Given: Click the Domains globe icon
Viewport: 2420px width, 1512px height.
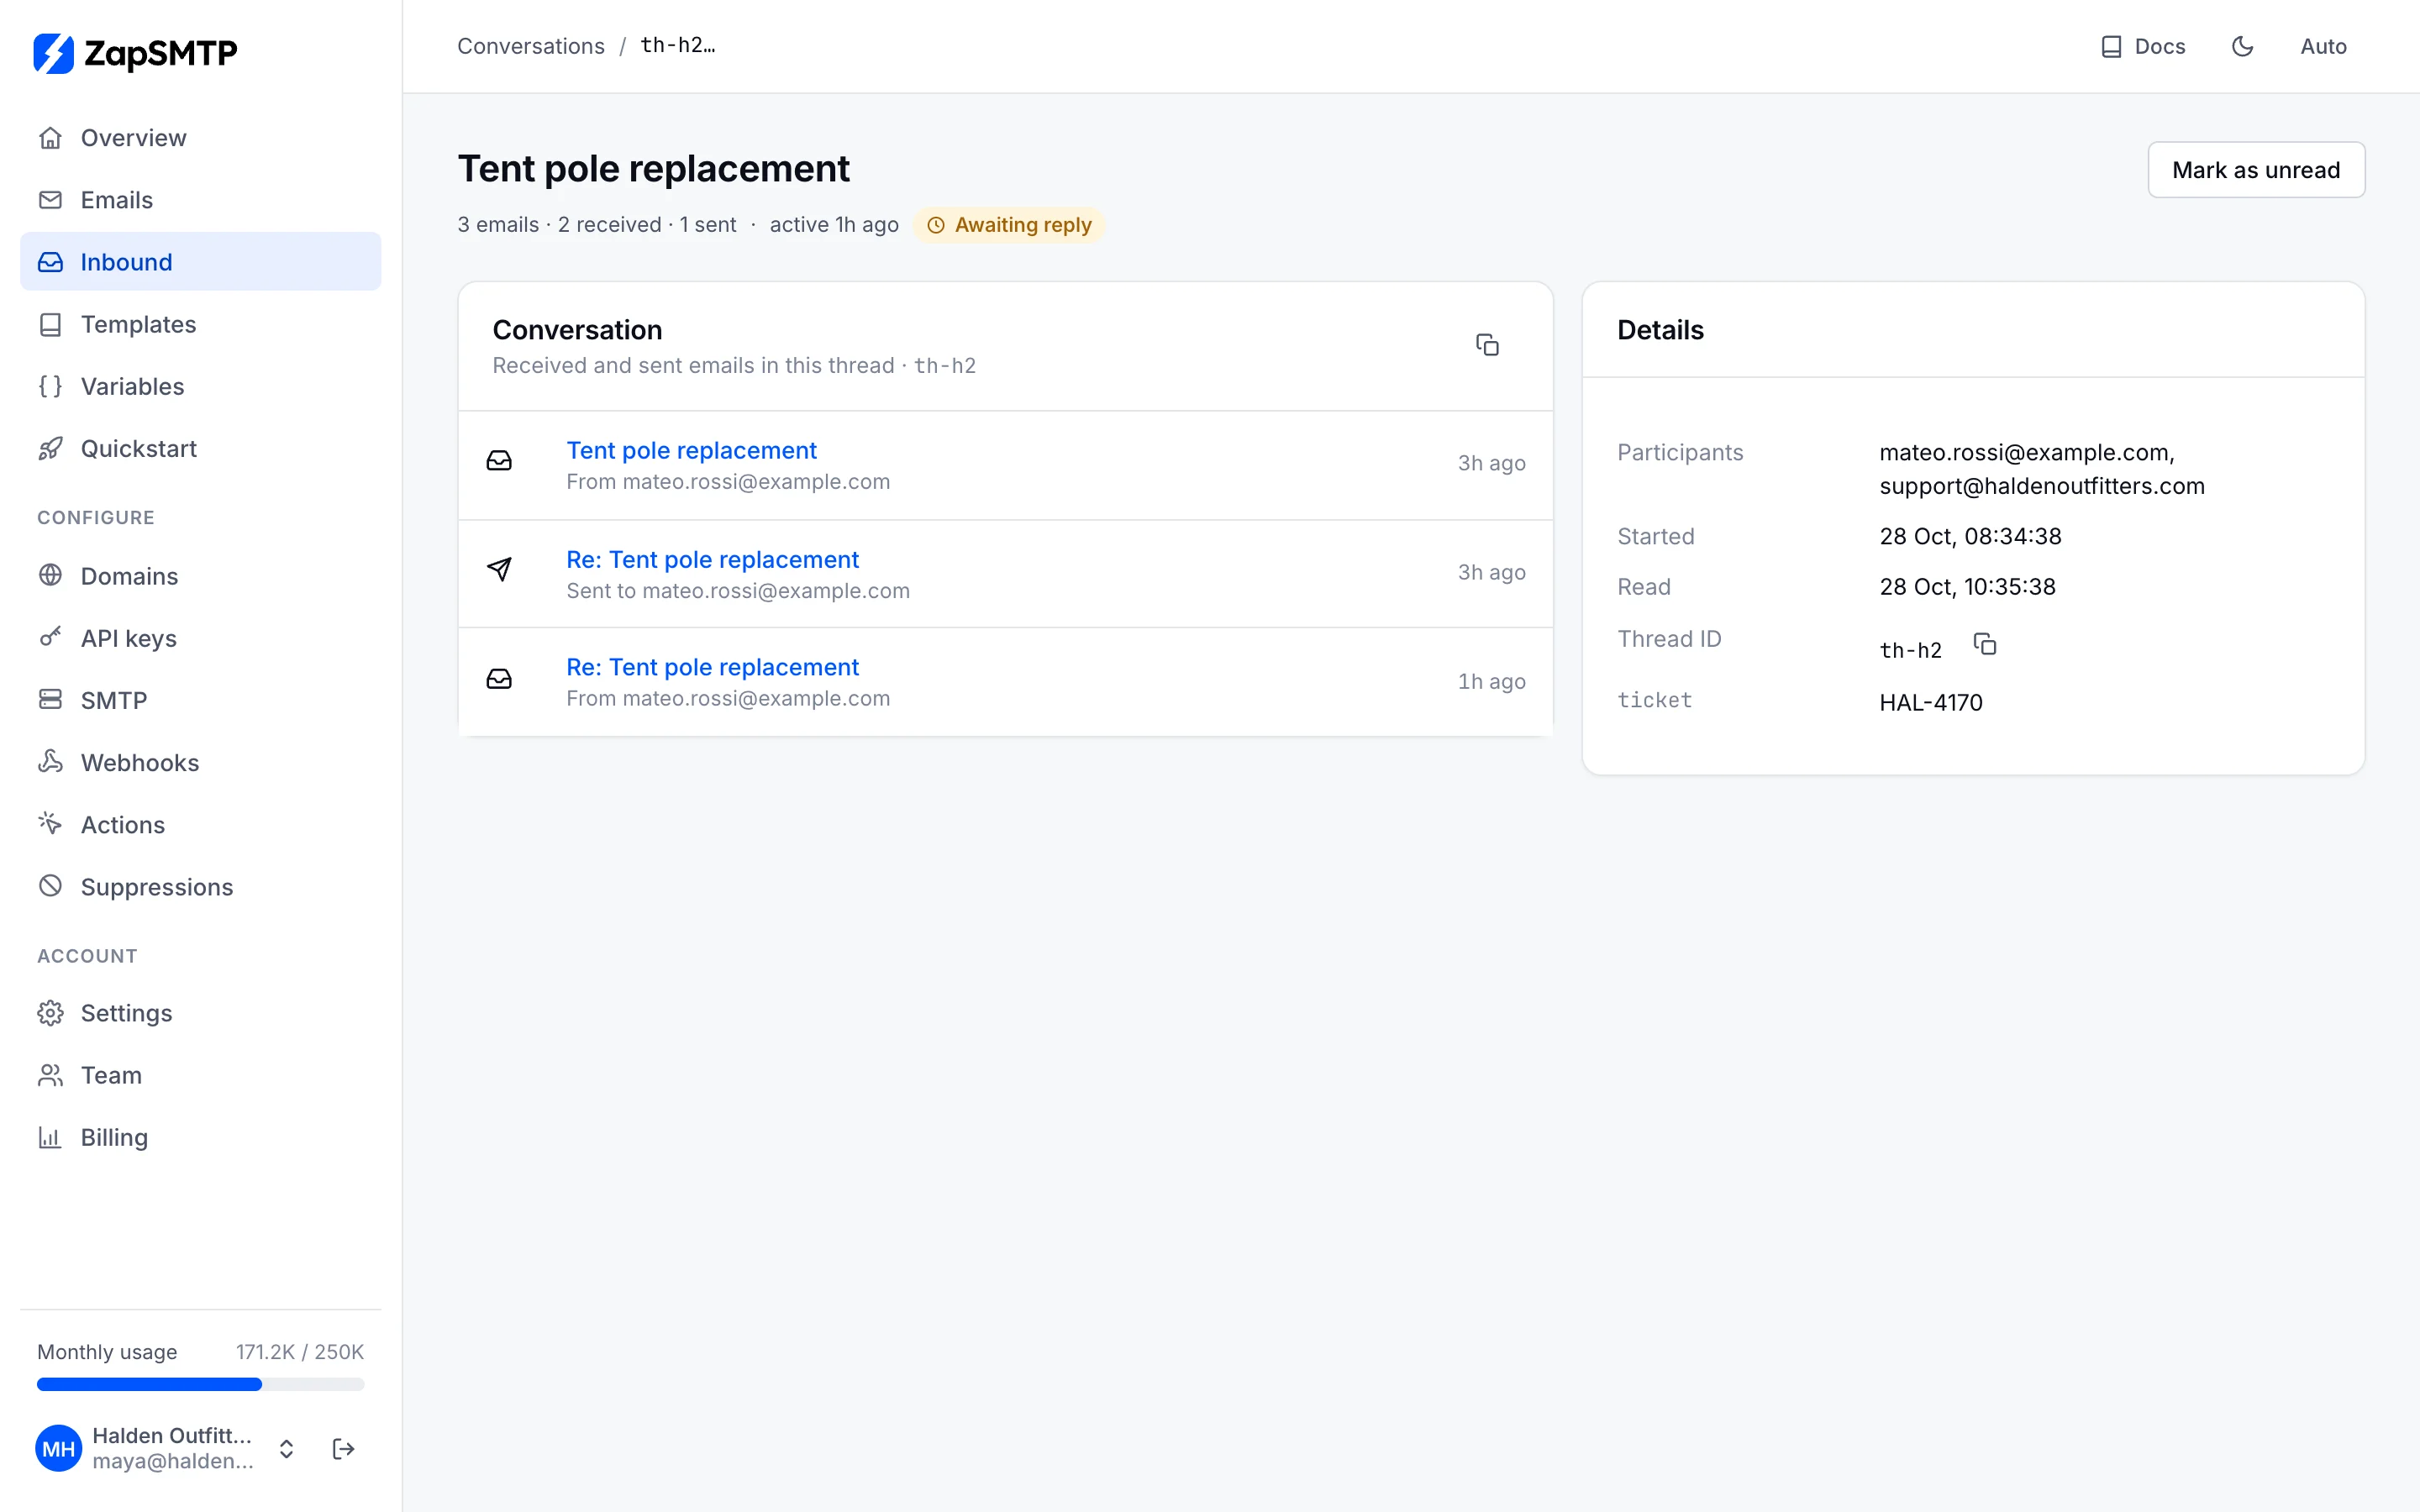Looking at the screenshot, I should coord(50,575).
